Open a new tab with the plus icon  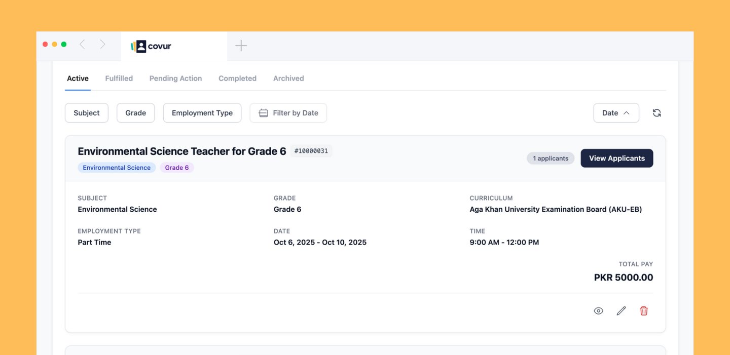point(241,46)
